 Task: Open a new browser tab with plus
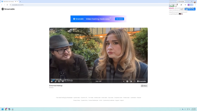20,2
